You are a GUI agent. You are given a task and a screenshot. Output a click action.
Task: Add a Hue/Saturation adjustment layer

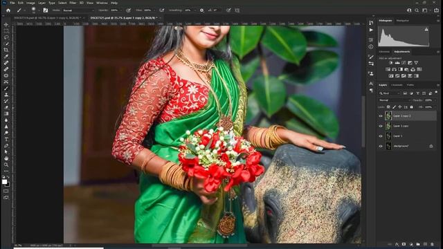[388, 69]
